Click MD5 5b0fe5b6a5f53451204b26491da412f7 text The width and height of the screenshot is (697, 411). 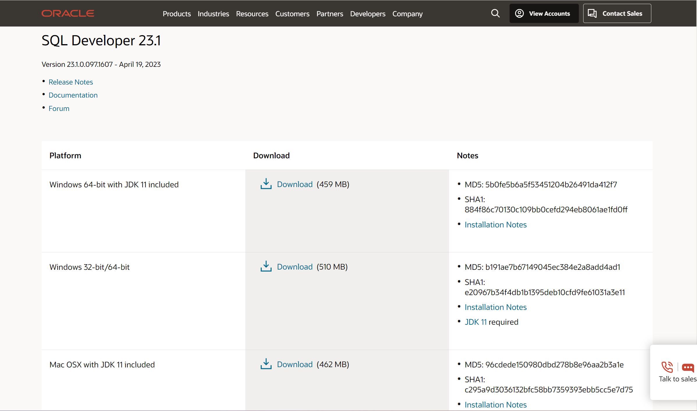click(x=541, y=184)
